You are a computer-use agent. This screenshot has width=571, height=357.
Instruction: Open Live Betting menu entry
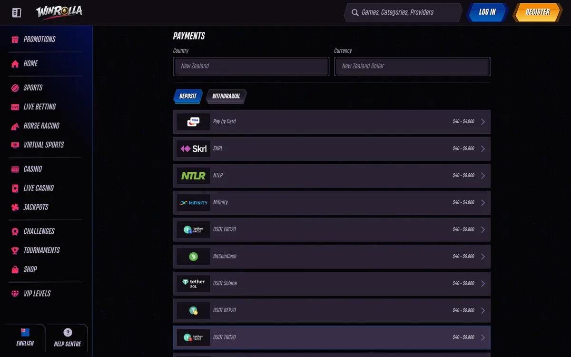point(39,107)
